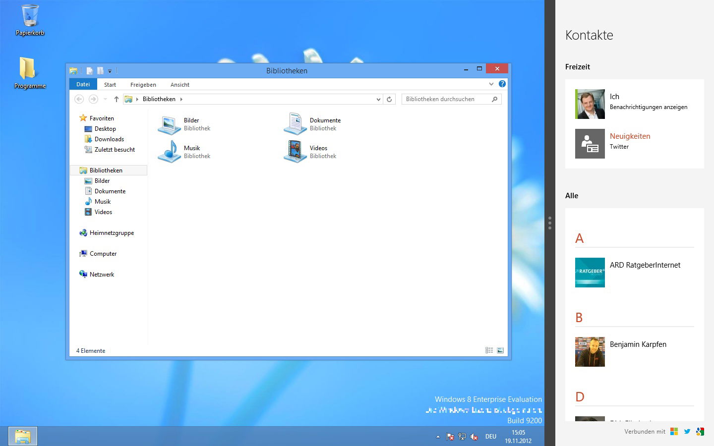Switch to the Freigeben ribbon tab
Image resolution: width=714 pixels, height=446 pixels.
pos(143,85)
